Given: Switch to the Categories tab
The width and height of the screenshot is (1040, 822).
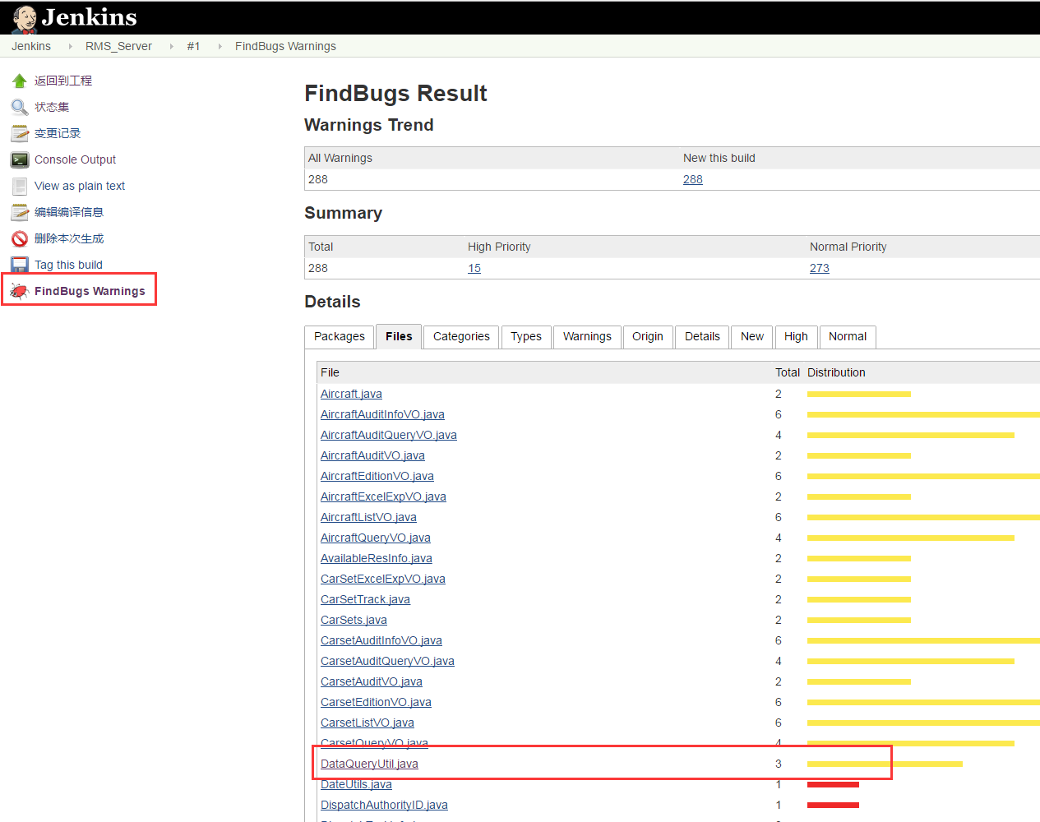Looking at the screenshot, I should tap(461, 336).
